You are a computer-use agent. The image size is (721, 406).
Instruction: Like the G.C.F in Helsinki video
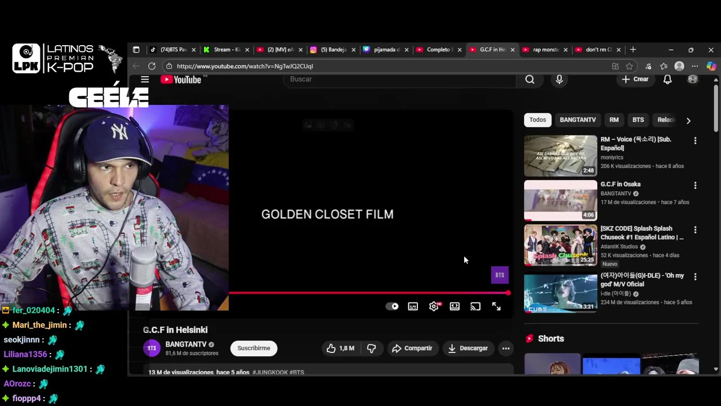(341, 348)
